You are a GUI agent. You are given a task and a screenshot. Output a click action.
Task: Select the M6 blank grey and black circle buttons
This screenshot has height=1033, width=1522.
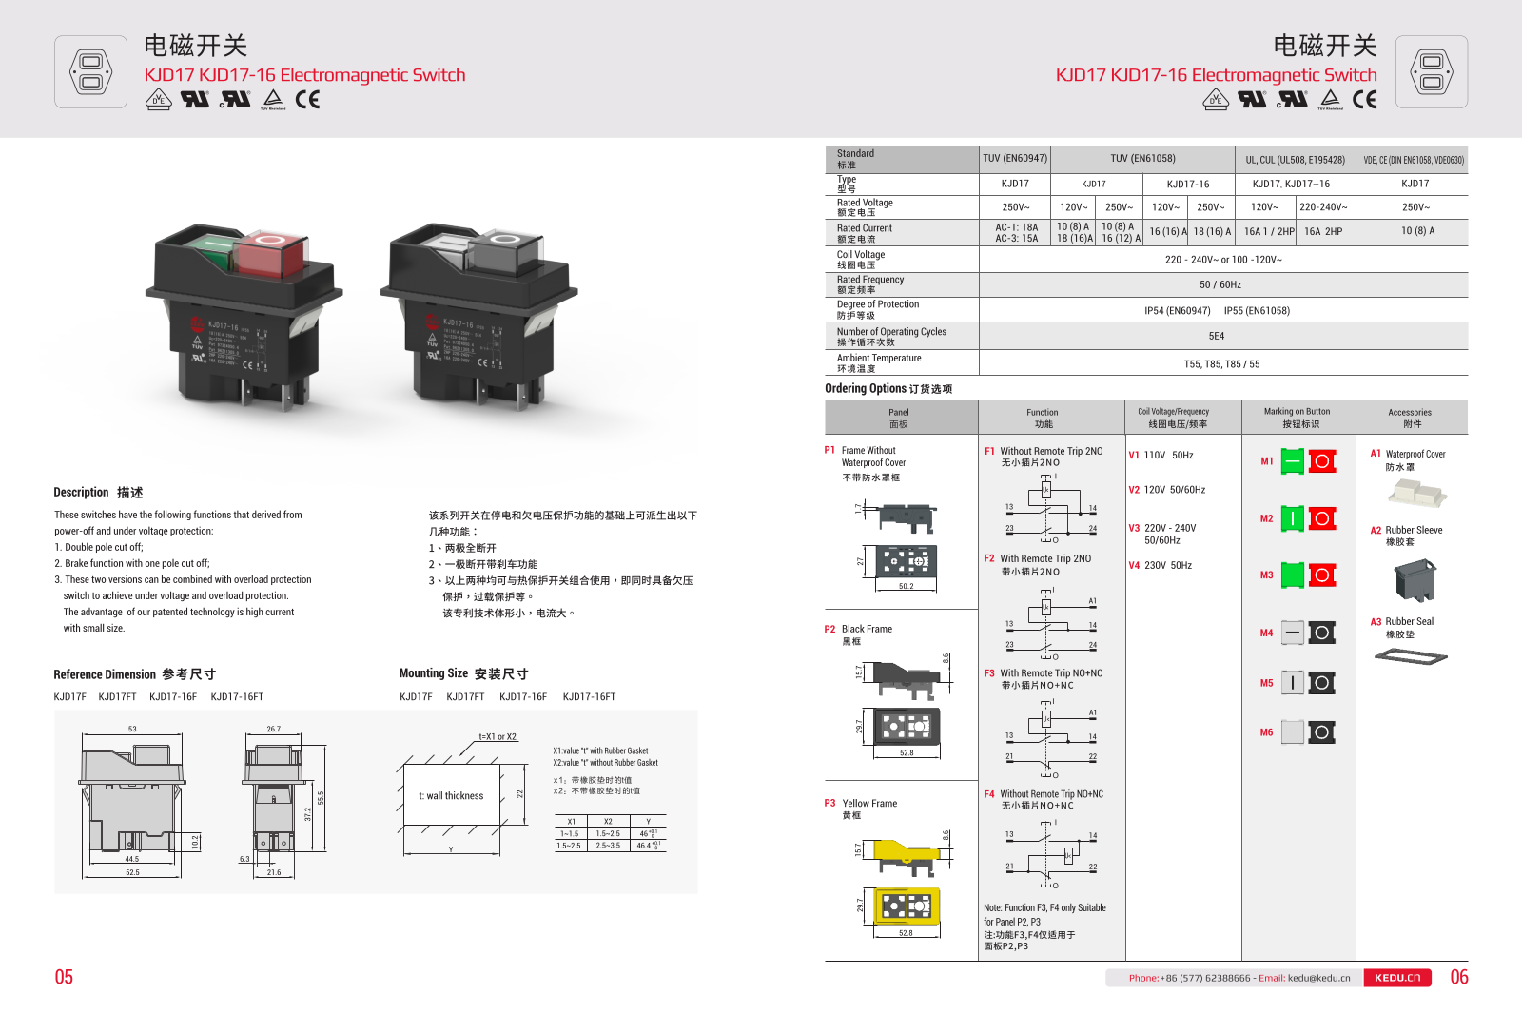pyautogui.click(x=1308, y=732)
